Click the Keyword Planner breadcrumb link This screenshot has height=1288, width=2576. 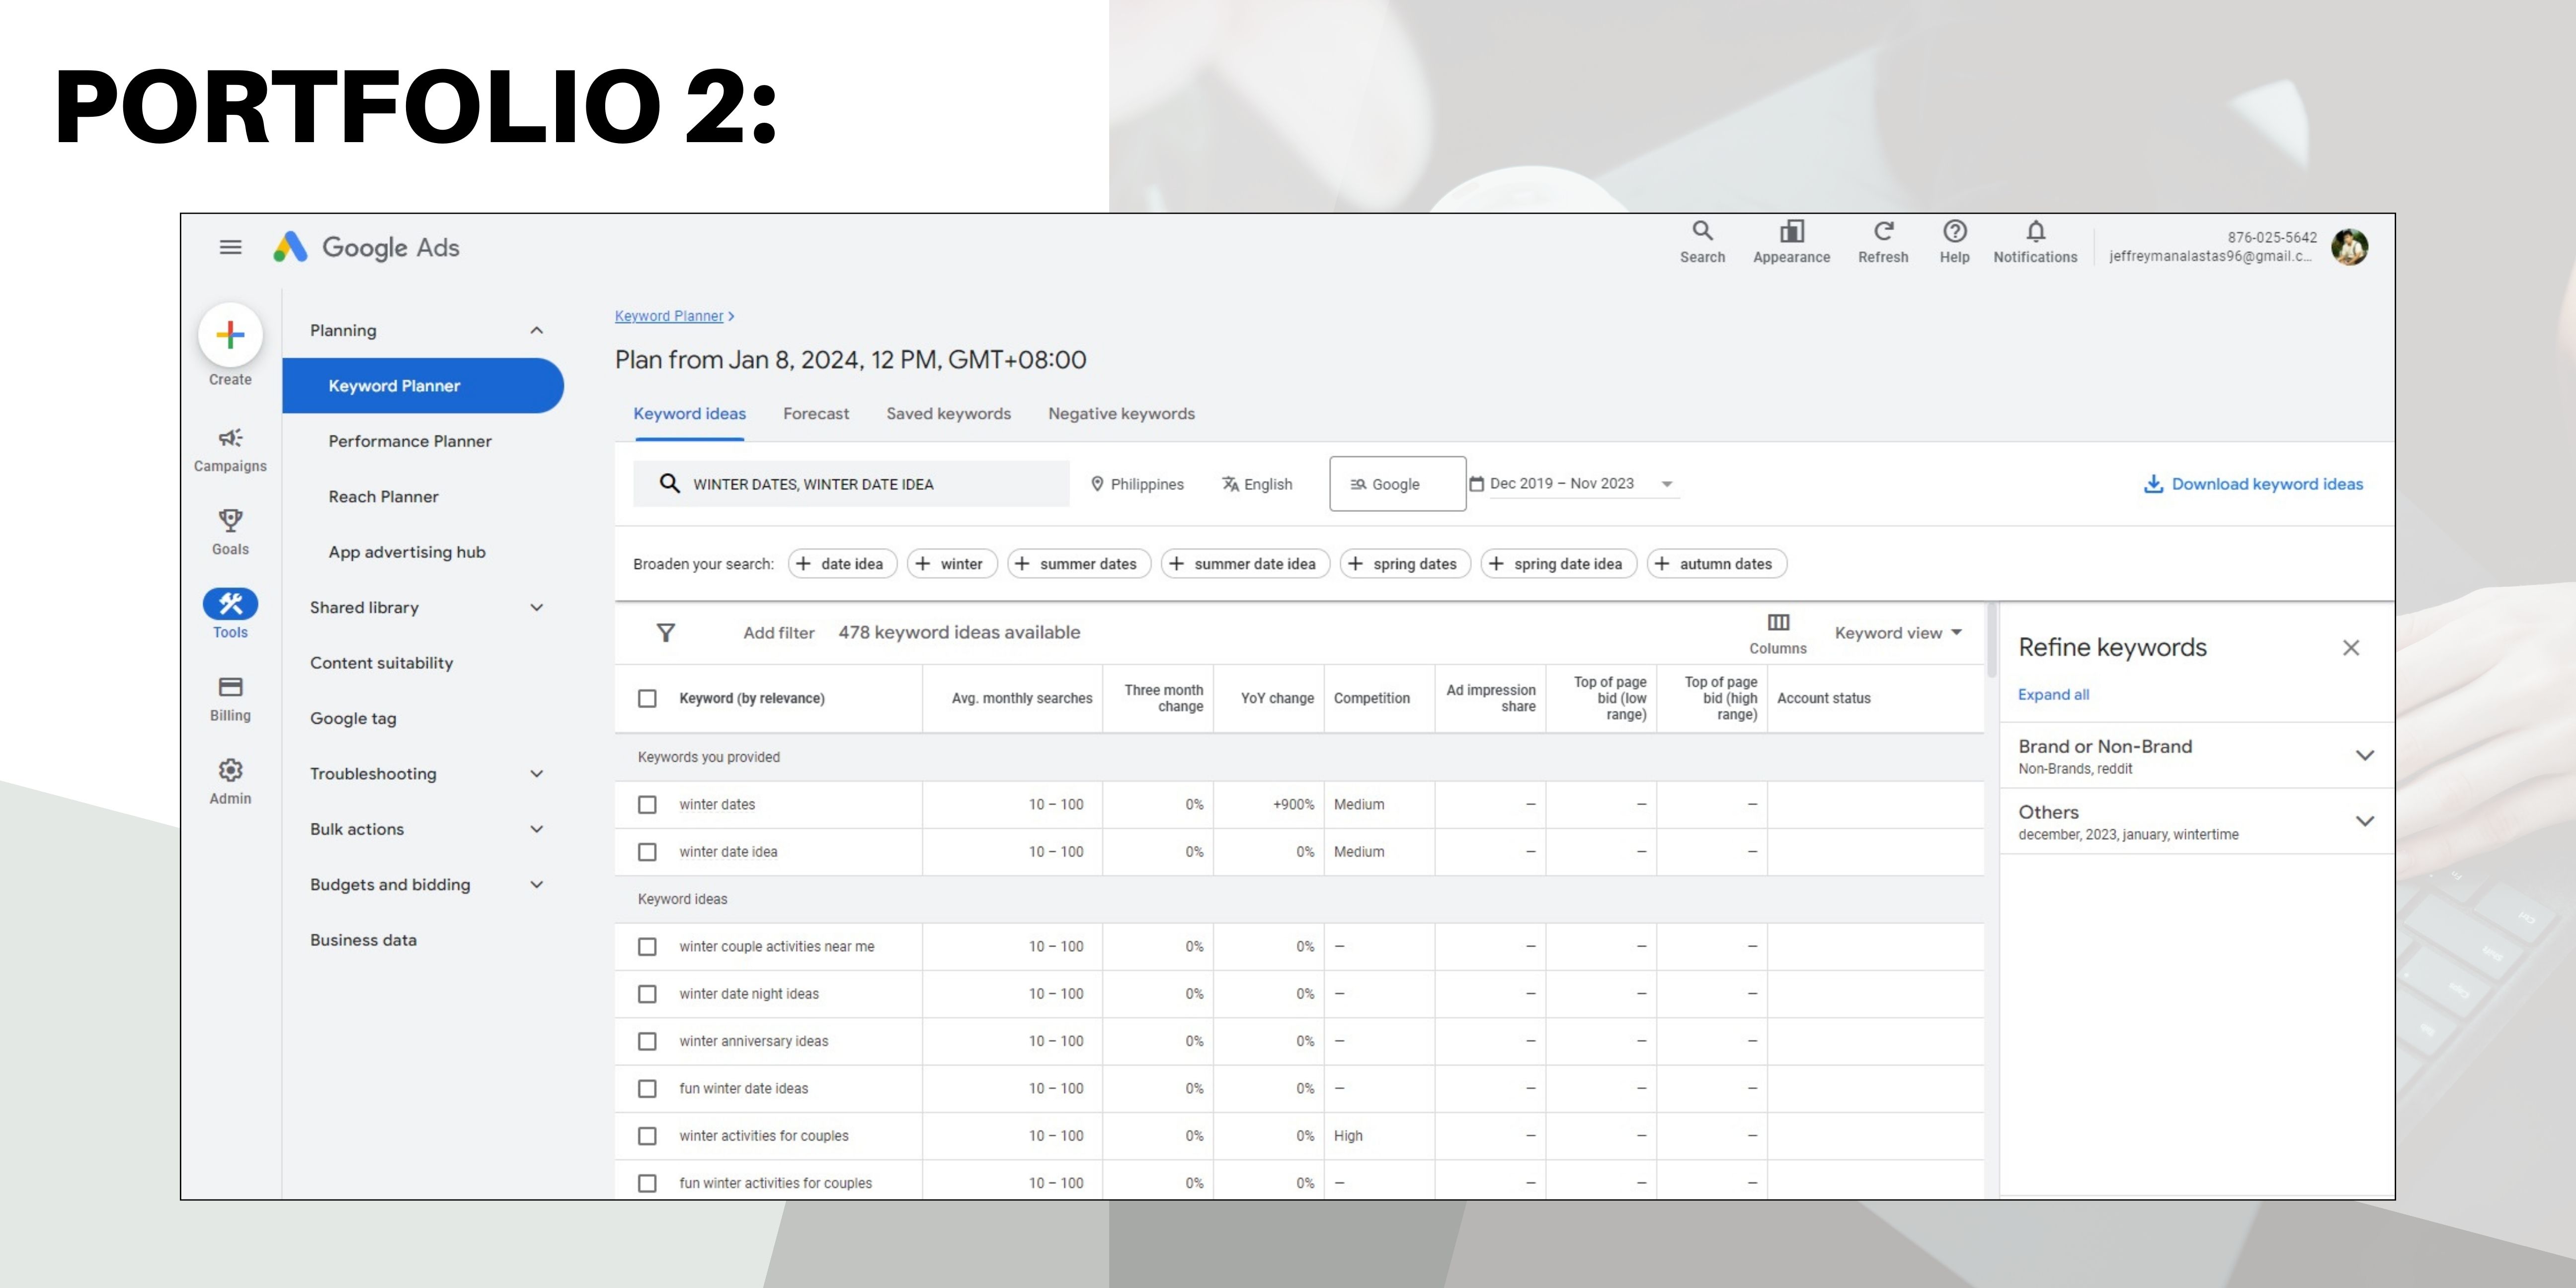[x=669, y=316]
